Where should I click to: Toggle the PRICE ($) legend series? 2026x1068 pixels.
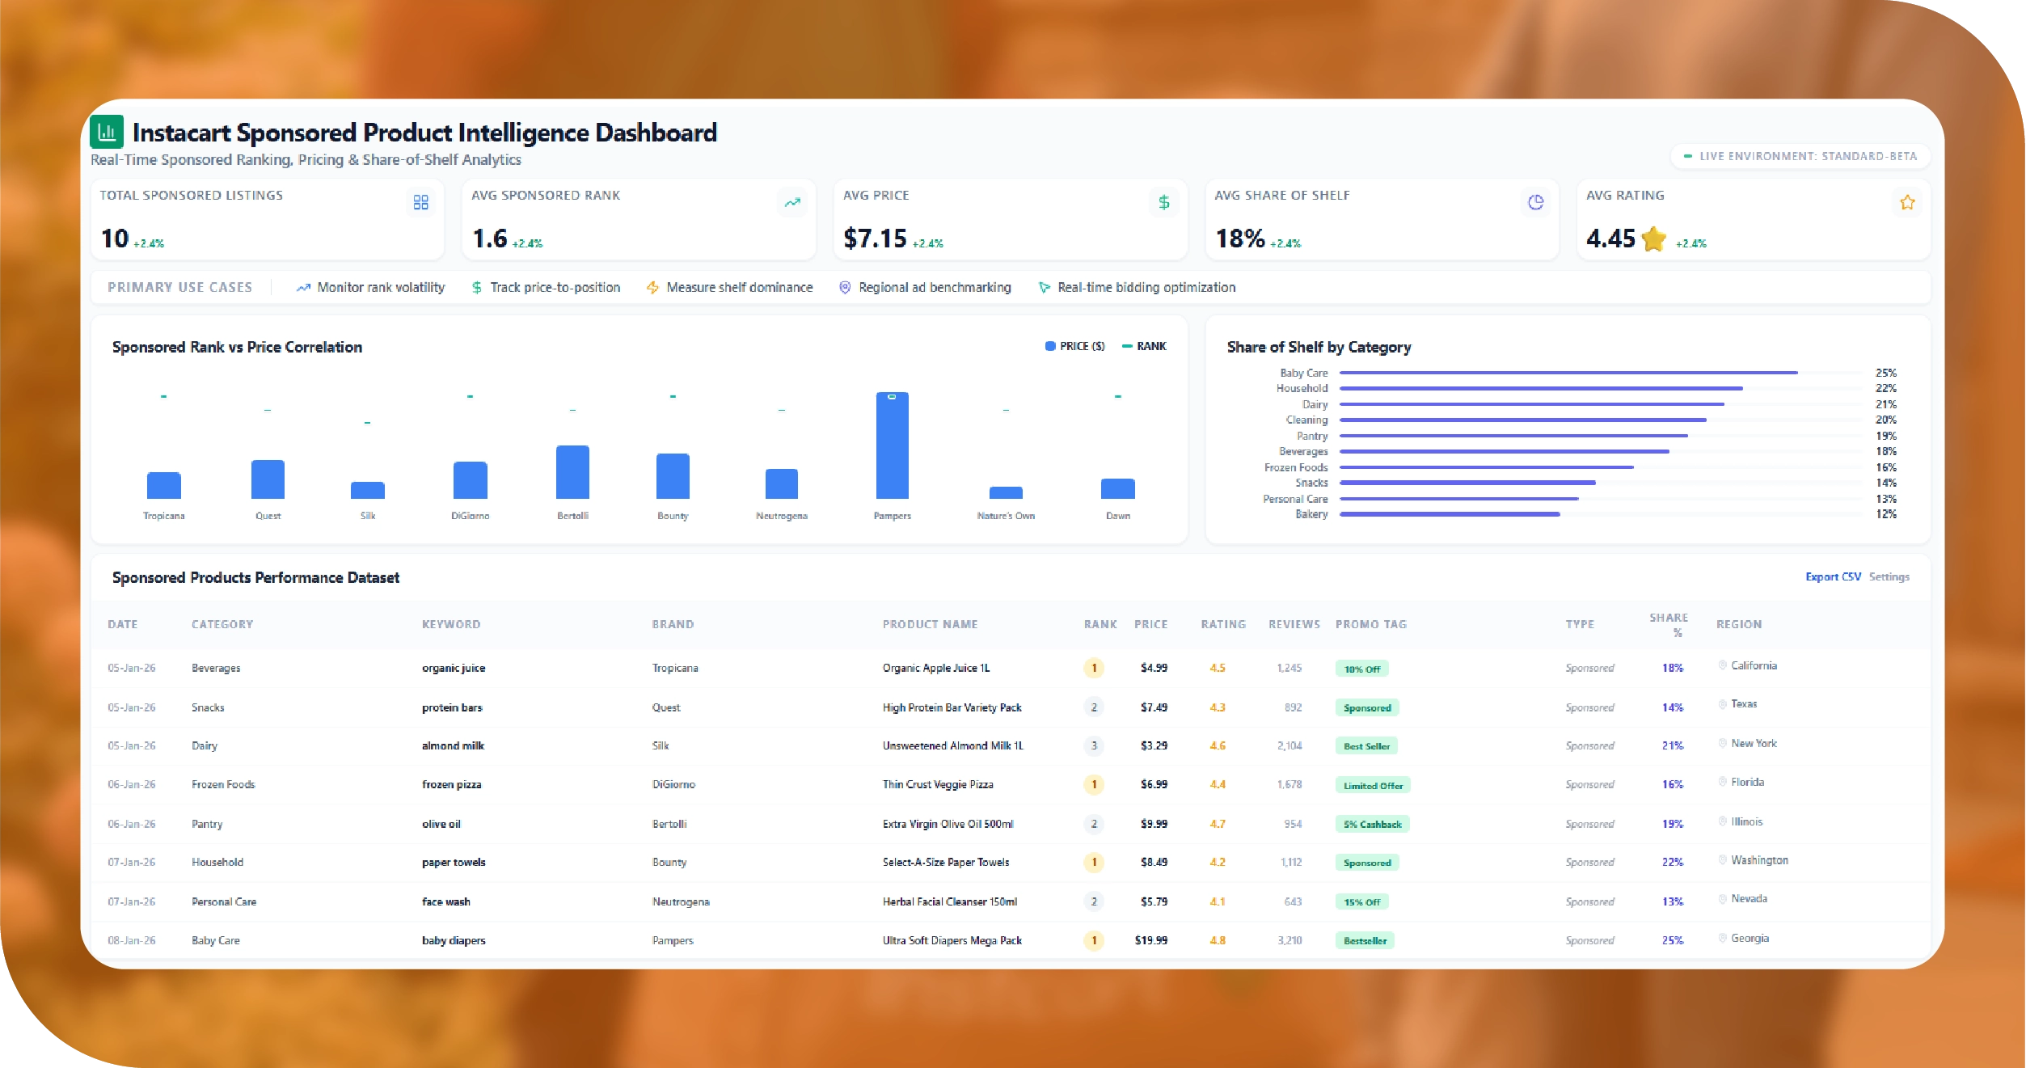pos(1074,346)
